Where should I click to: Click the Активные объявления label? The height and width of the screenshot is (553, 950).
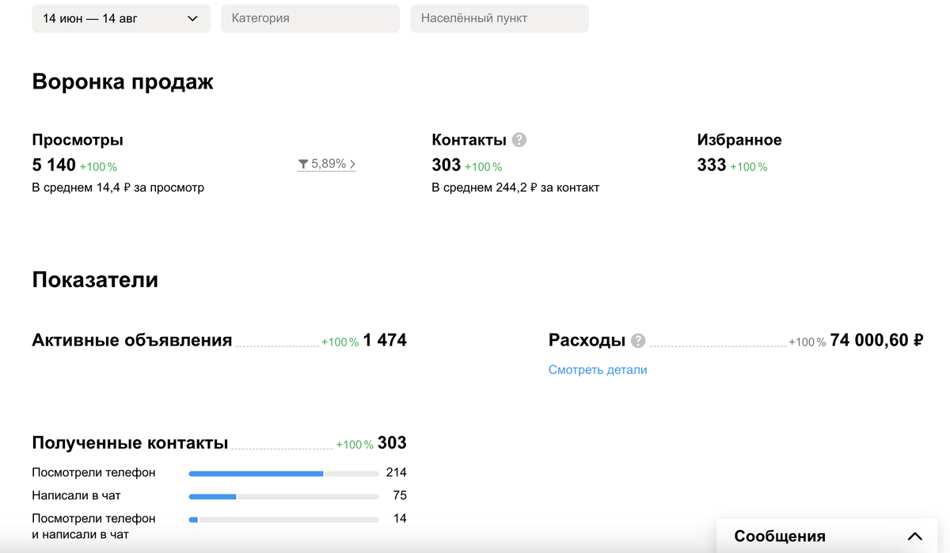click(132, 340)
